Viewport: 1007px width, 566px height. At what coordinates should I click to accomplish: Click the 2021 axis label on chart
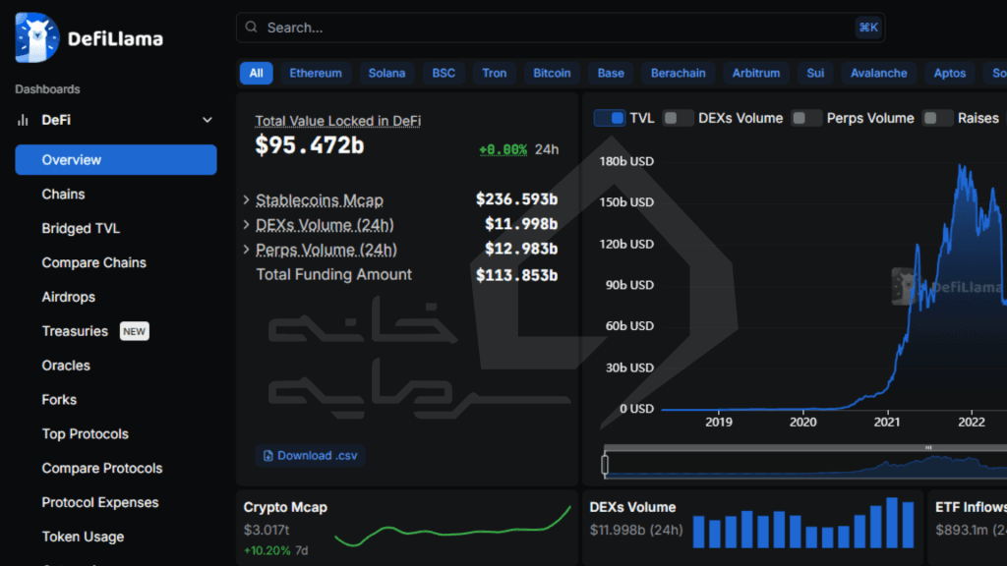(887, 422)
